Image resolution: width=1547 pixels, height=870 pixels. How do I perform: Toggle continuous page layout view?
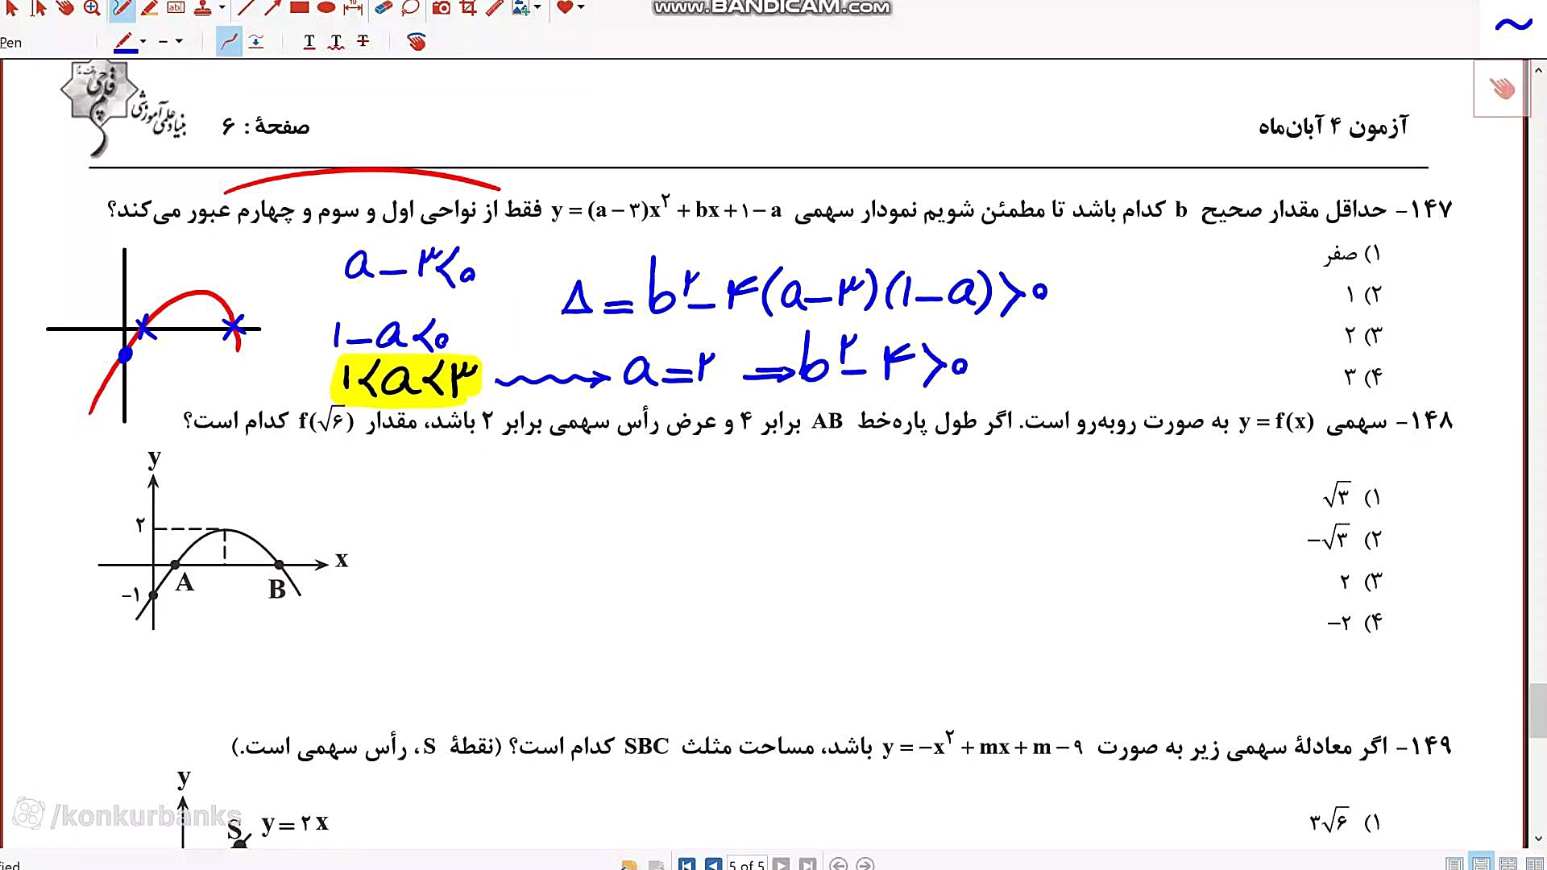click(1481, 864)
